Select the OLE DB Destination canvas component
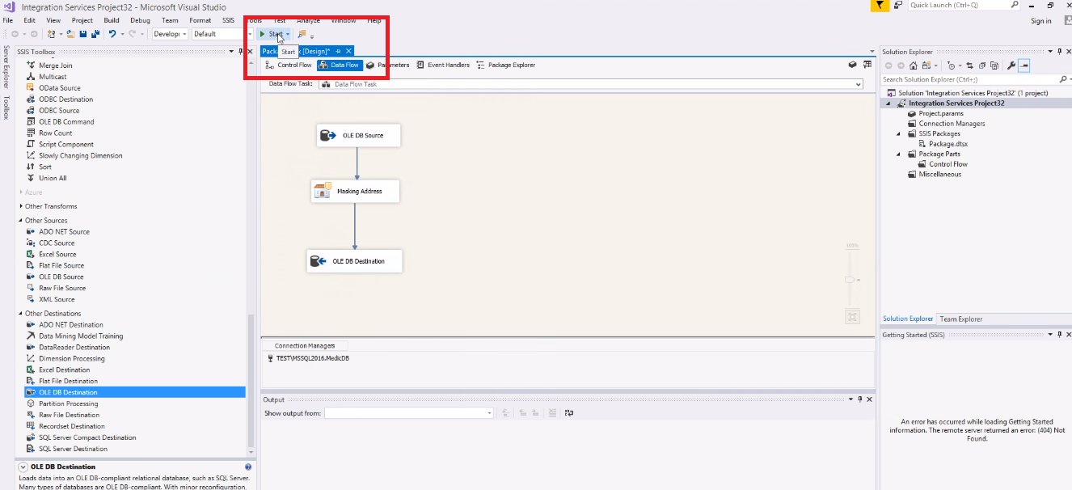 pos(355,261)
